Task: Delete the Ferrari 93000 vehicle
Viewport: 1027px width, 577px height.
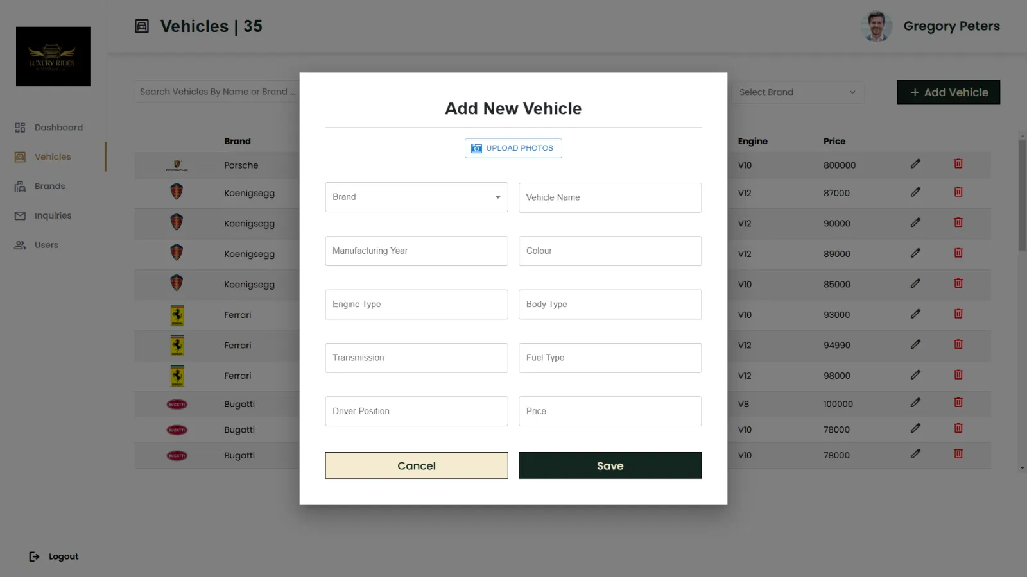Action: [958, 314]
